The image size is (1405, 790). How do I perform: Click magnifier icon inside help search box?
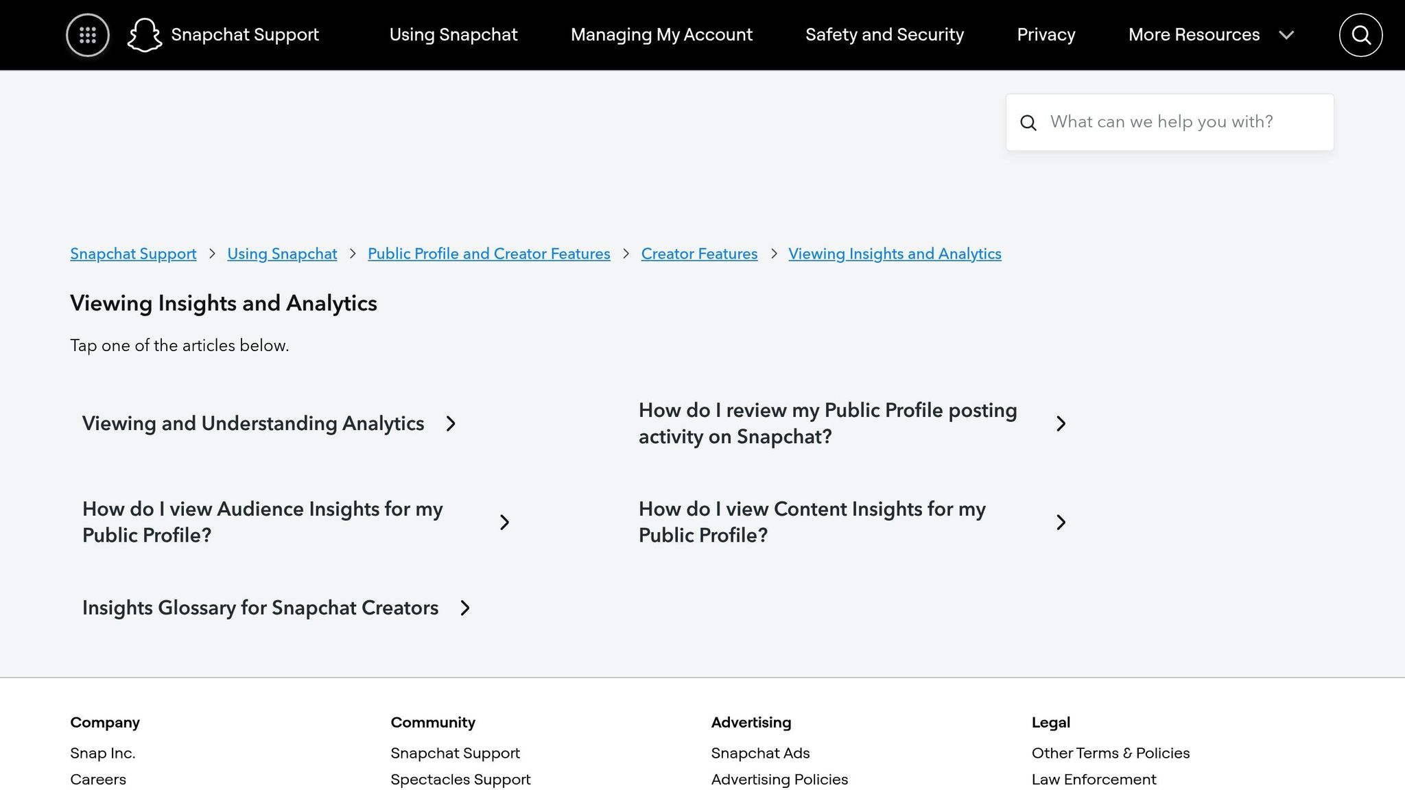click(1028, 123)
